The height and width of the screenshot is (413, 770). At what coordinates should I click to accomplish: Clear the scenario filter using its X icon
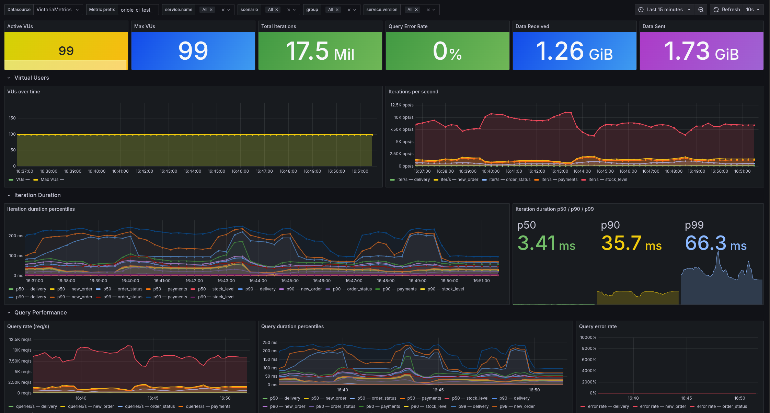pyautogui.click(x=289, y=9)
